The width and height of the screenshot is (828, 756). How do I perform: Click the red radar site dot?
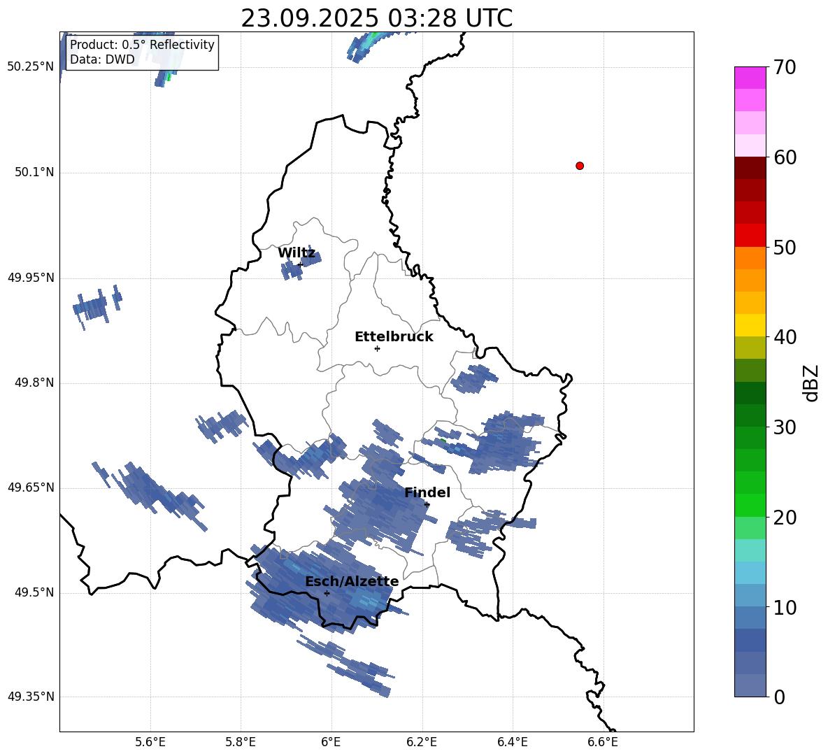pos(580,166)
